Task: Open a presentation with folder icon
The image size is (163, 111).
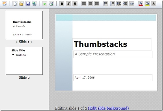Action: point(21,4)
